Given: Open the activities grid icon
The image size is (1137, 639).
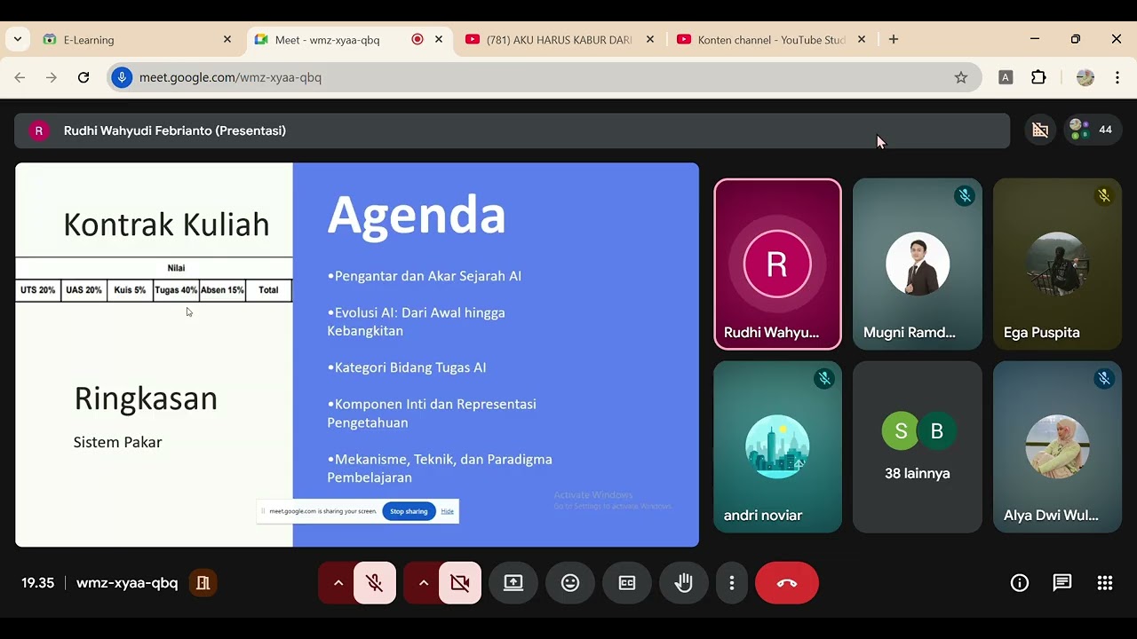Looking at the screenshot, I should click(x=1105, y=583).
